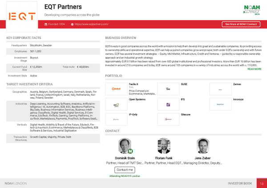Select the IFS portfolio logo
Viewport: 267px width, 188px height.
(168, 105)
